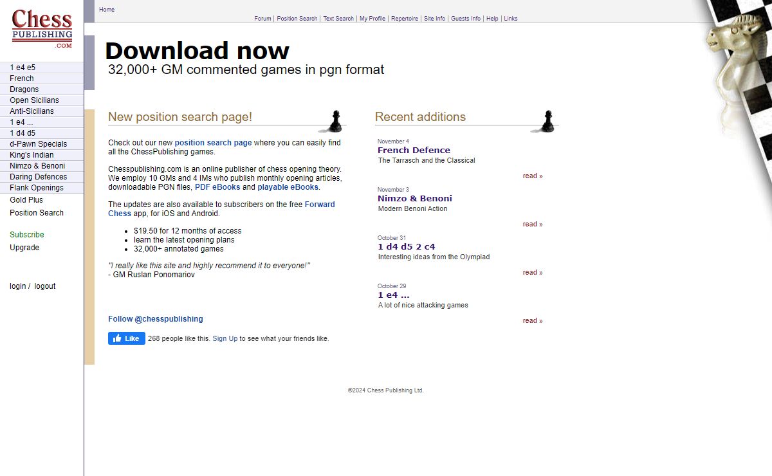This screenshot has height=476, width=772.
Task: Click Follow @chesspublishing link
Action: [156, 319]
